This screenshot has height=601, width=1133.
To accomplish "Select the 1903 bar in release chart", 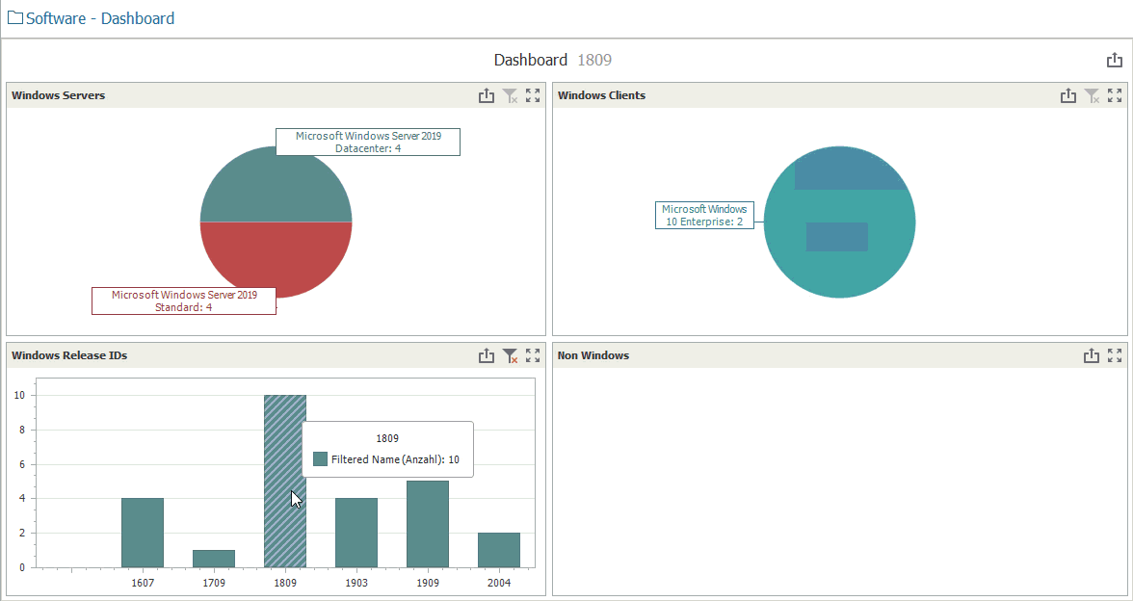I will click(356, 533).
